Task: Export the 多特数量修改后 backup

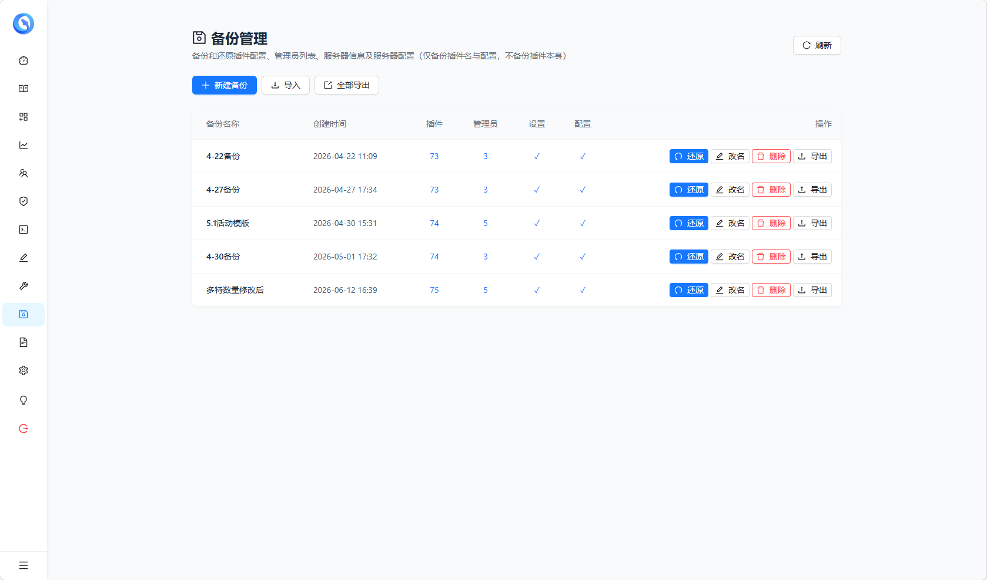Action: pos(812,290)
